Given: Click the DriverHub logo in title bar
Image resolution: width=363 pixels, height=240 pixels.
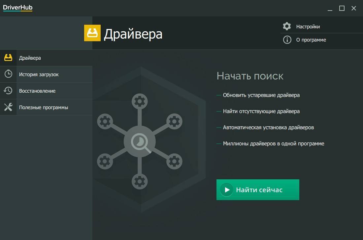Looking at the screenshot, I should pos(18,8).
